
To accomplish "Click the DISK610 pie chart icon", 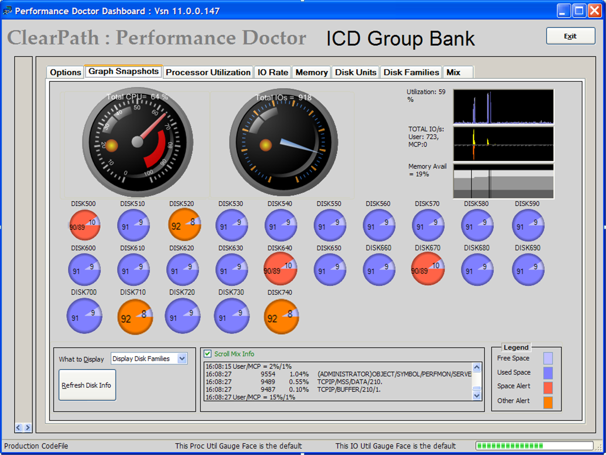I will click(x=133, y=269).
